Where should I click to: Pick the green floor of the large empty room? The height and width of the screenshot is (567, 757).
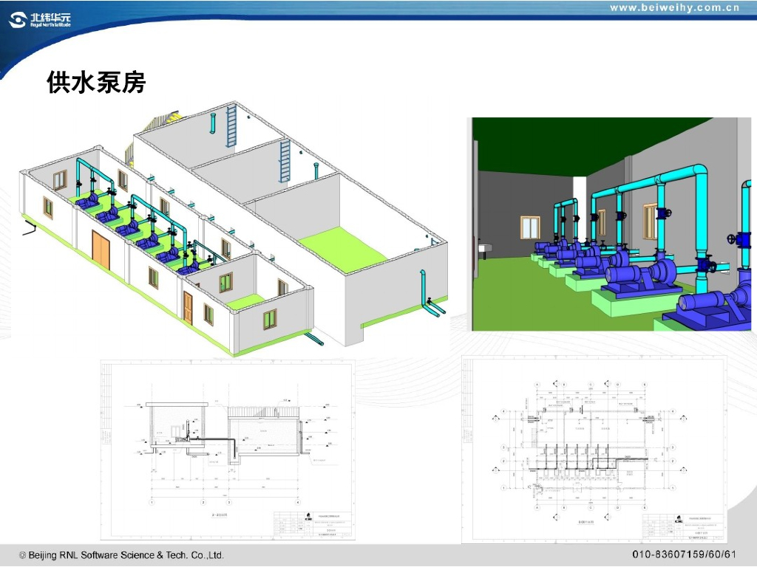tap(342, 247)
